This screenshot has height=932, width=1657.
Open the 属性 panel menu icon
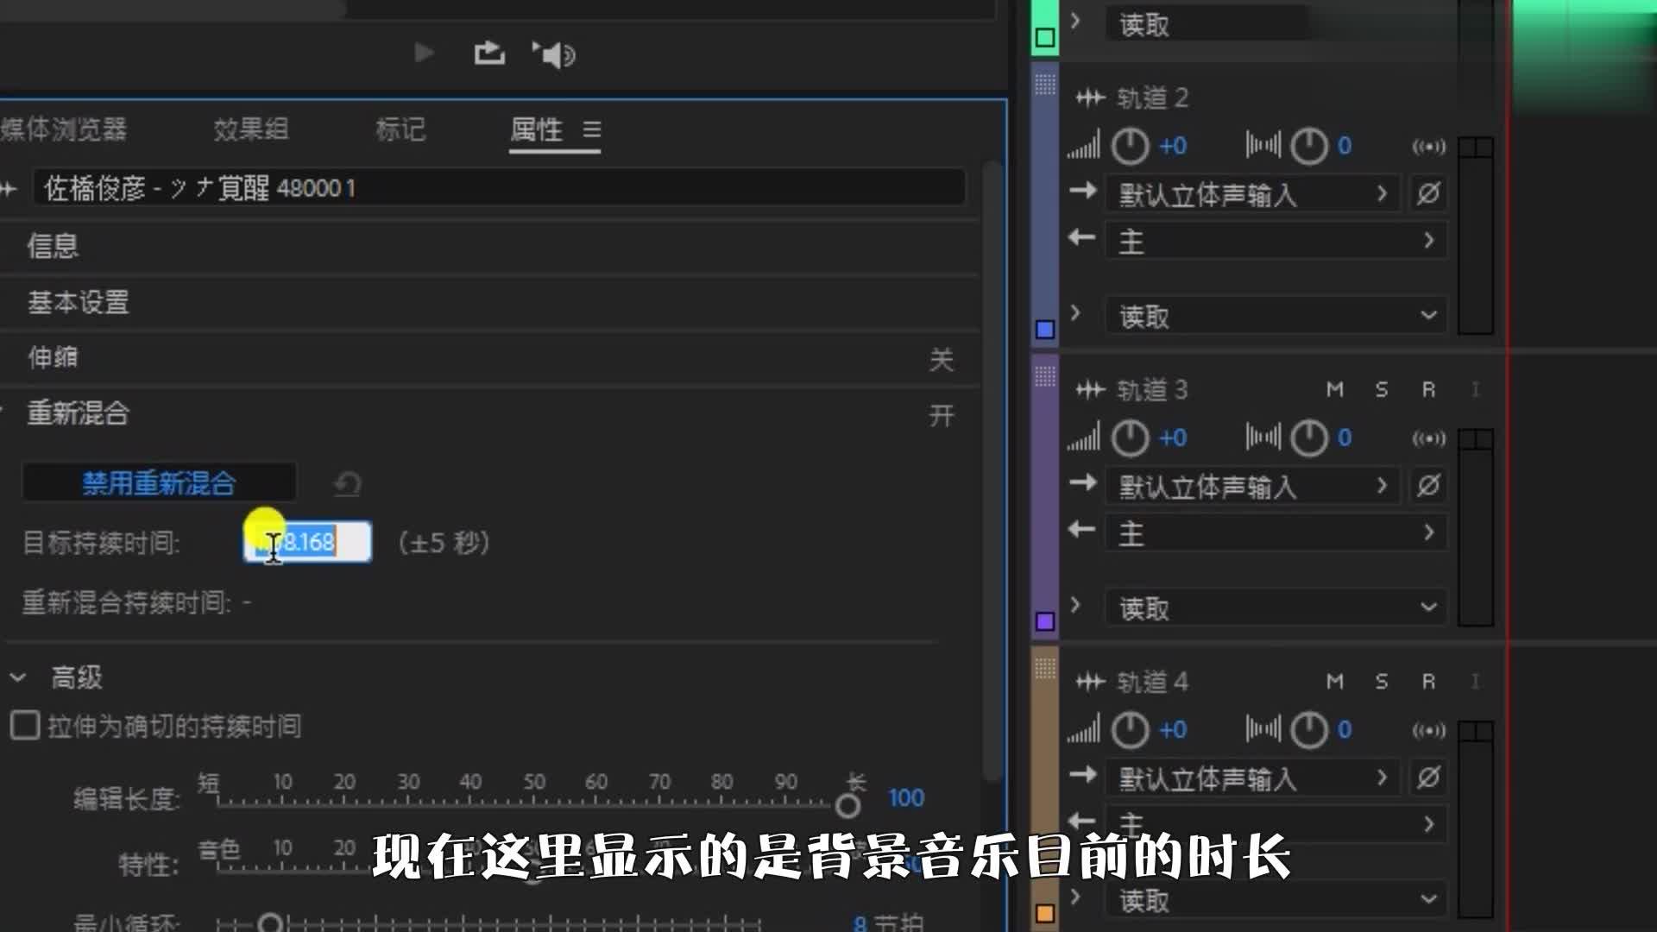[591, 129]
